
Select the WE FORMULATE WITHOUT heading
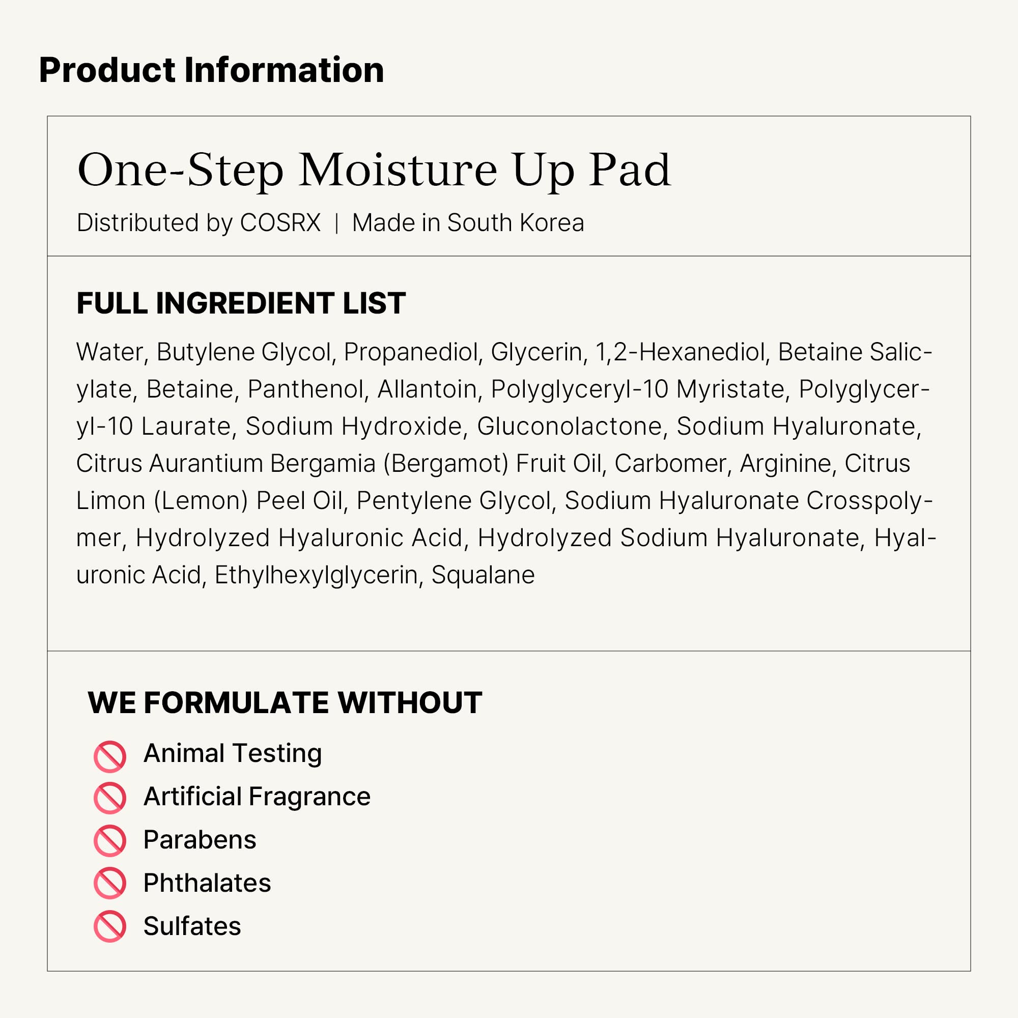click(x=285, y=702)
